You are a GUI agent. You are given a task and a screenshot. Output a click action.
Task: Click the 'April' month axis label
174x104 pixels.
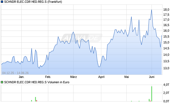[x=101, y=77]
